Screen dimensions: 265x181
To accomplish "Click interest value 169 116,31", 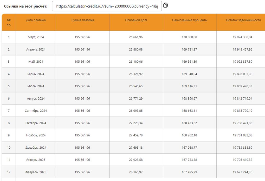I will click(189, 86).
